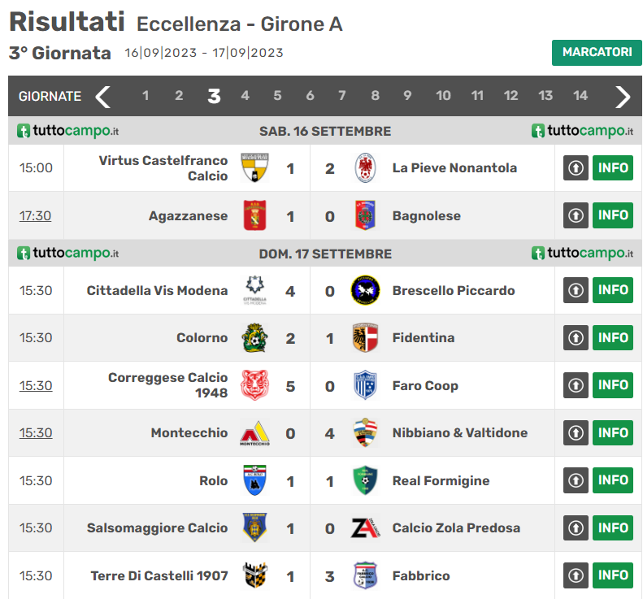Click the Fidentina shield crest
Image resolution: width=643 pixels, height=599 pixels.
(x=365, y=338)
